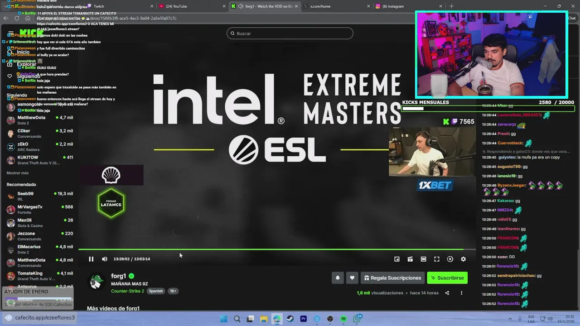Go back using browser back arrow
Screen dimensions: 580x326
click(5, 18)
